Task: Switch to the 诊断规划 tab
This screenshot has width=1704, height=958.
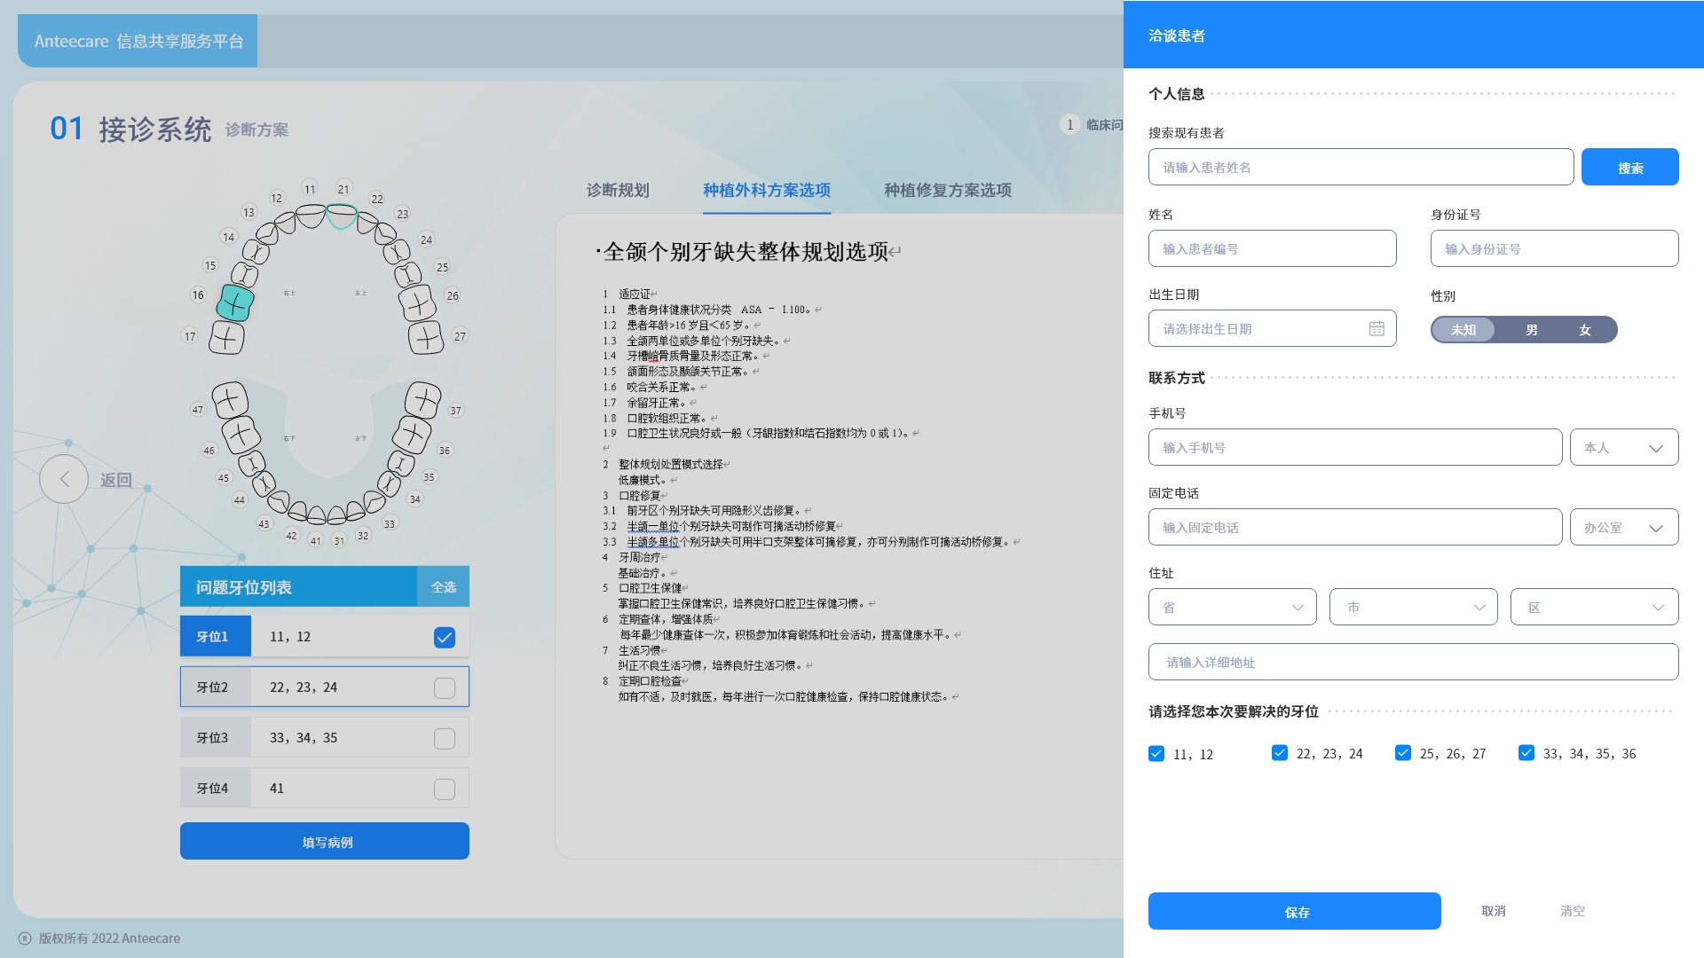Action: pyautogui.click(x=618, y=190)
